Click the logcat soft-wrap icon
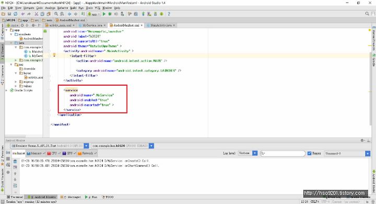Viewport: 376px width, 204px height. (15, 186)
